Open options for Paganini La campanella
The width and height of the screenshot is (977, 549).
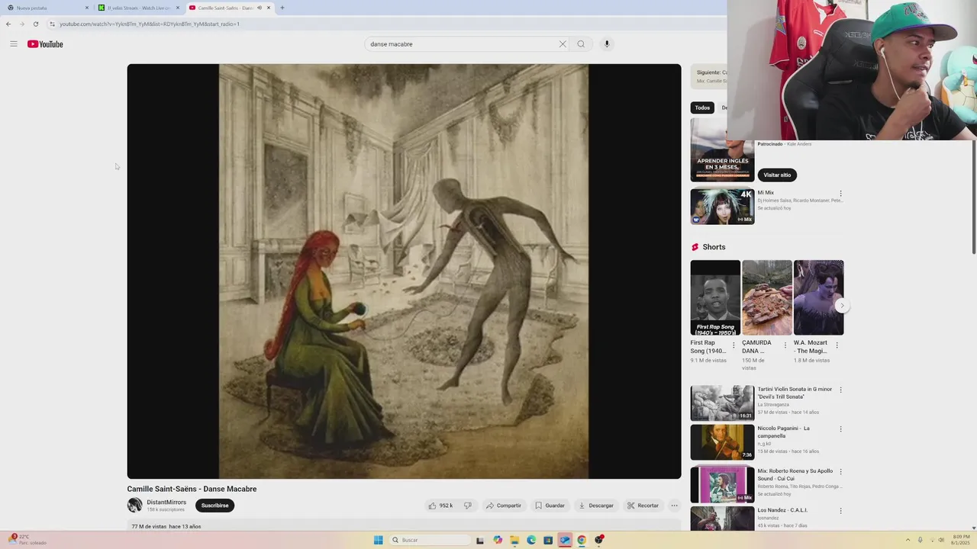(x=840, y=429)
